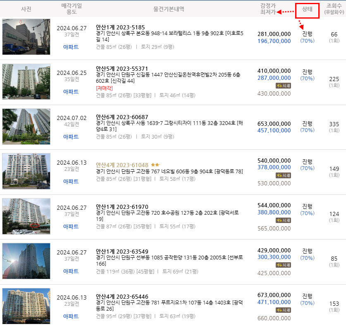Select minimum price 287,000,000
346x326 pixels.
click(x=274, y=78)
